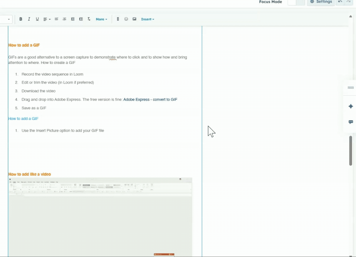Click the AI sparkle icon in the sidebar

[351, 106]
